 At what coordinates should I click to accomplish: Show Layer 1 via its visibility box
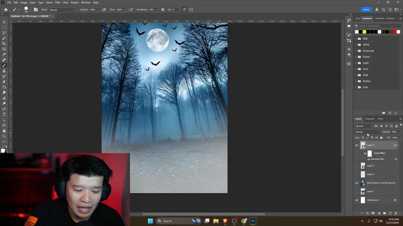[x=357, y=191]
